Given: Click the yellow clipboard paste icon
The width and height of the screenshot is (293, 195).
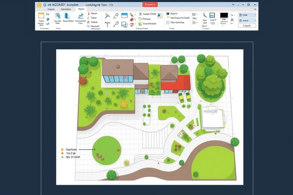Looking at the screenshot, I should point(41,16).
